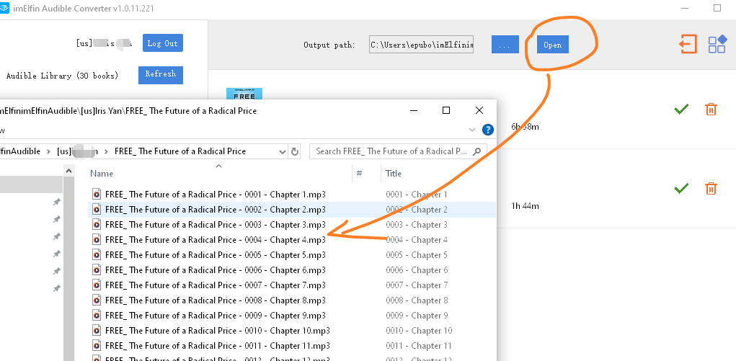Click the Audible Library (30 books) label

[x=63, y=76]
